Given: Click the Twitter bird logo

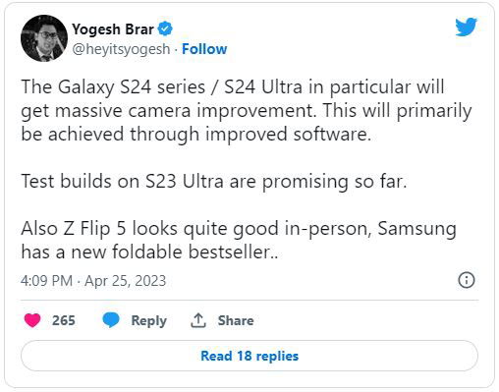Looking at the screenshot, I should 466,27.
